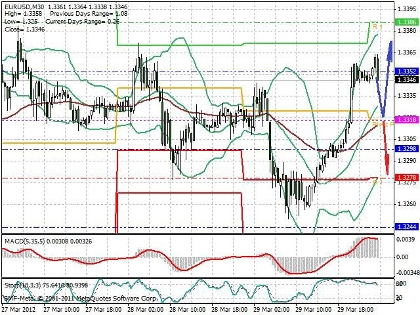Click the MACD(5,35,5) indicator label
Image resolution: width=420 pixels, height=315 pixels.
click(x=24, y=241)
